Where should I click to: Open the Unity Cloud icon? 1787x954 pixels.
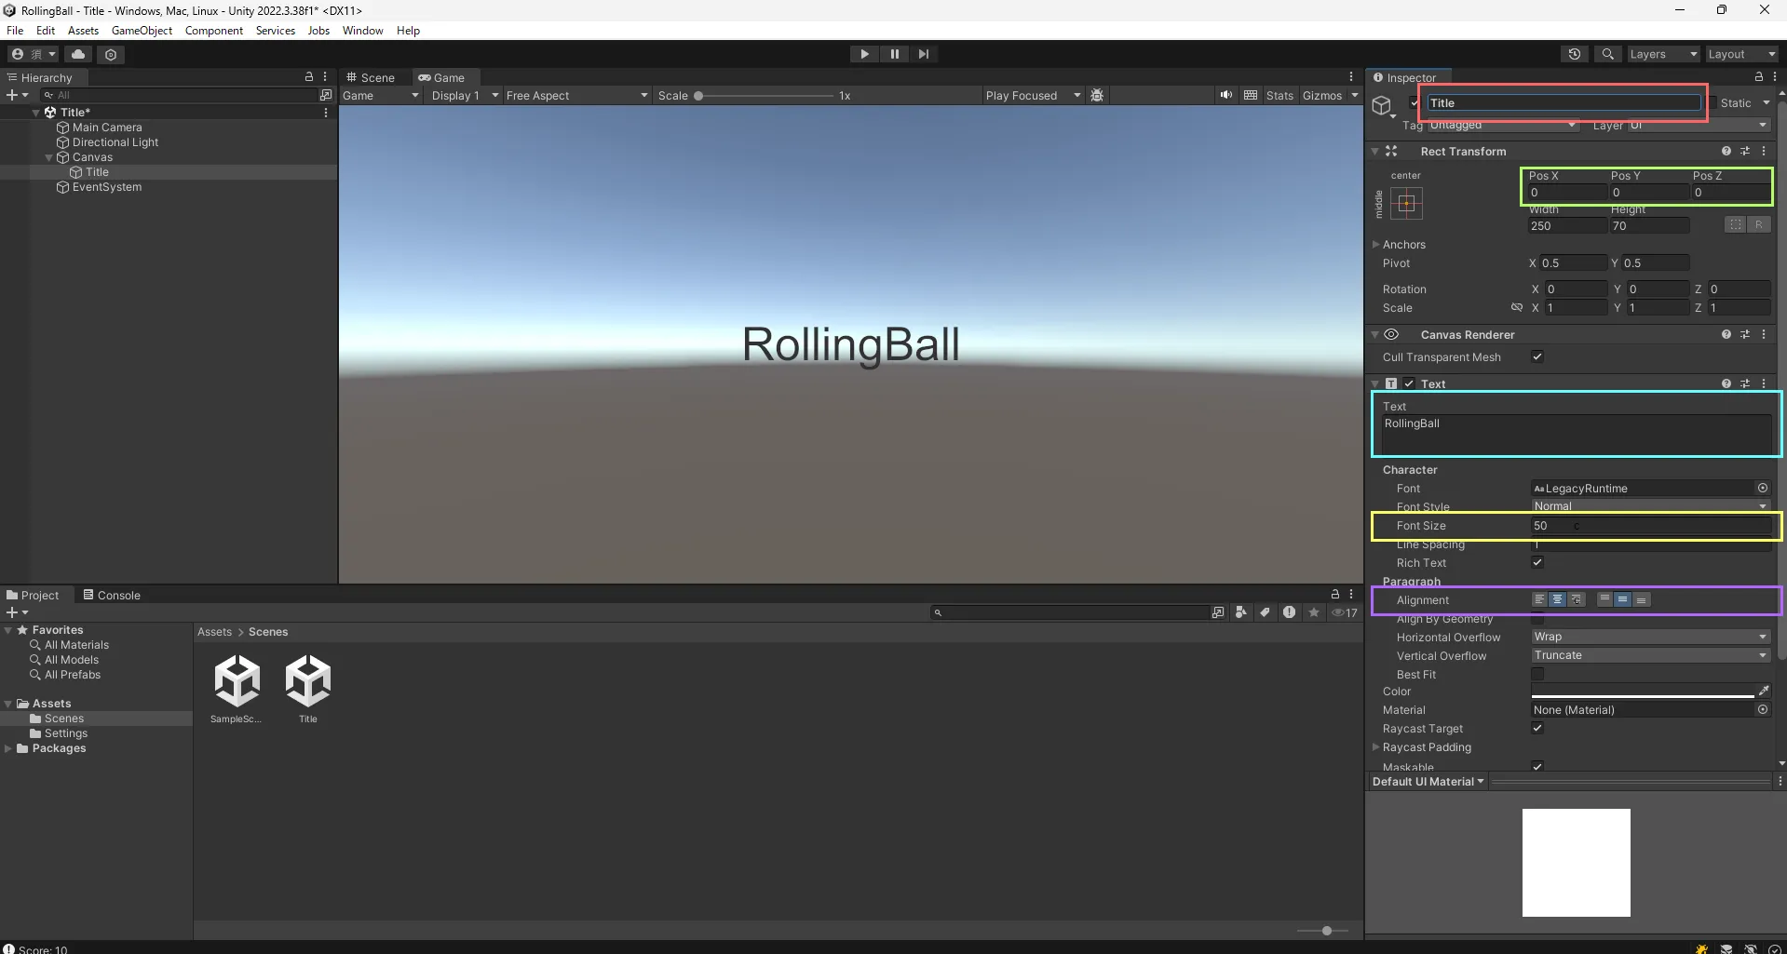(78, 54)
